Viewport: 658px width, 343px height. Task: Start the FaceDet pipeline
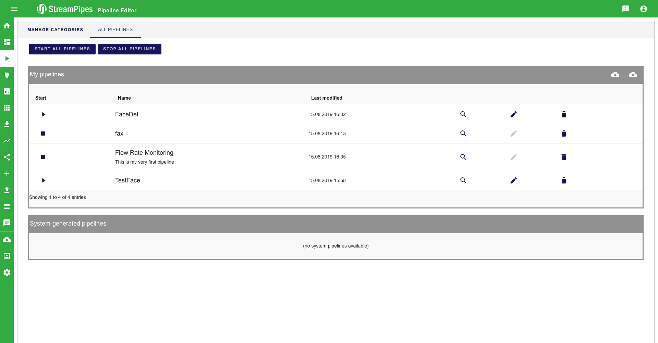43,114
